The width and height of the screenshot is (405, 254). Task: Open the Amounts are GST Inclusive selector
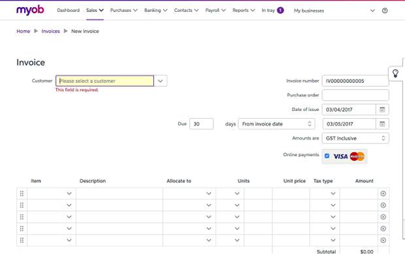coord(355,138)
